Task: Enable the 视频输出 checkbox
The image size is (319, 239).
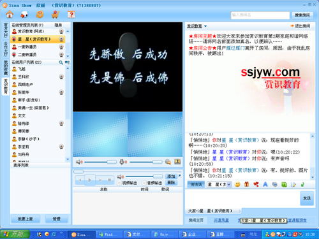Action: (119, 183)
